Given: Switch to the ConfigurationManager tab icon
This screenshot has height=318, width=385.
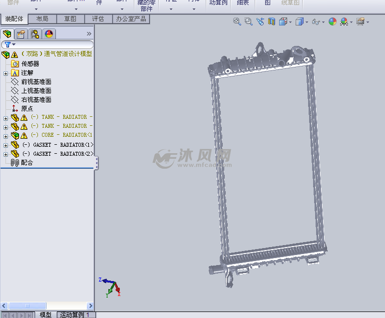Looking at the screenshot, I should click(x=35, y=34).
